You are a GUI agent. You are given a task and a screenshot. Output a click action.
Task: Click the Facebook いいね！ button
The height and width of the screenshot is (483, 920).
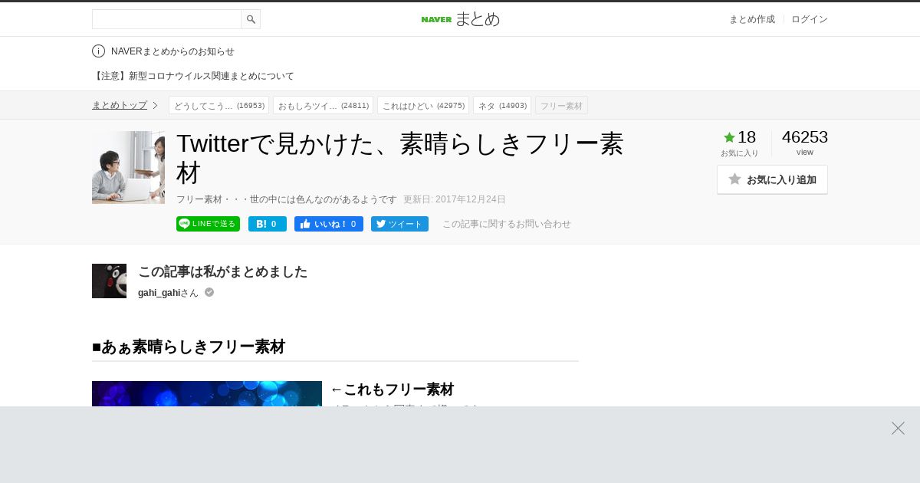point(329,224)
